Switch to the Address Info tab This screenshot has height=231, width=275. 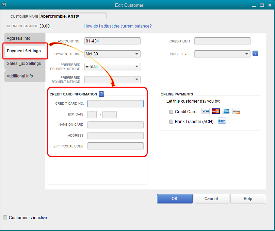pyautogui.click(x=25, y=38)
